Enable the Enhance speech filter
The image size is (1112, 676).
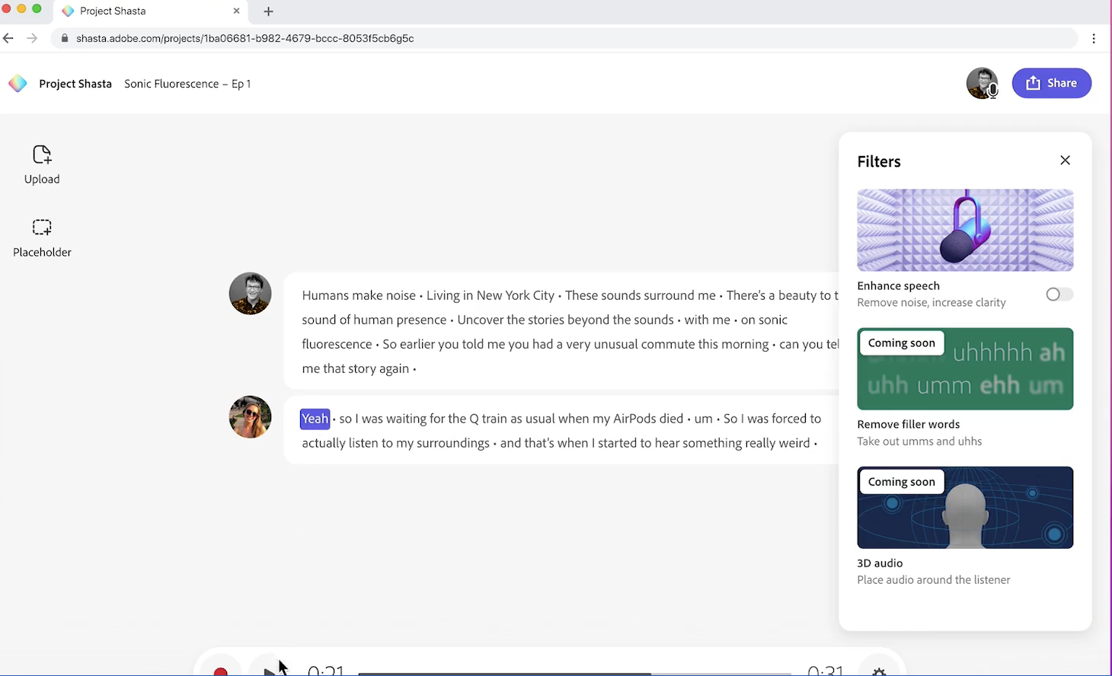click(x=1059, y=294)
